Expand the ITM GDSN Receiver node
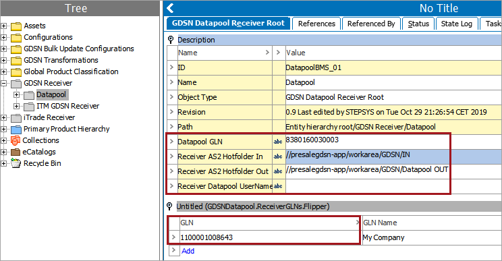502x261 pixels. [x=16, y=106]
